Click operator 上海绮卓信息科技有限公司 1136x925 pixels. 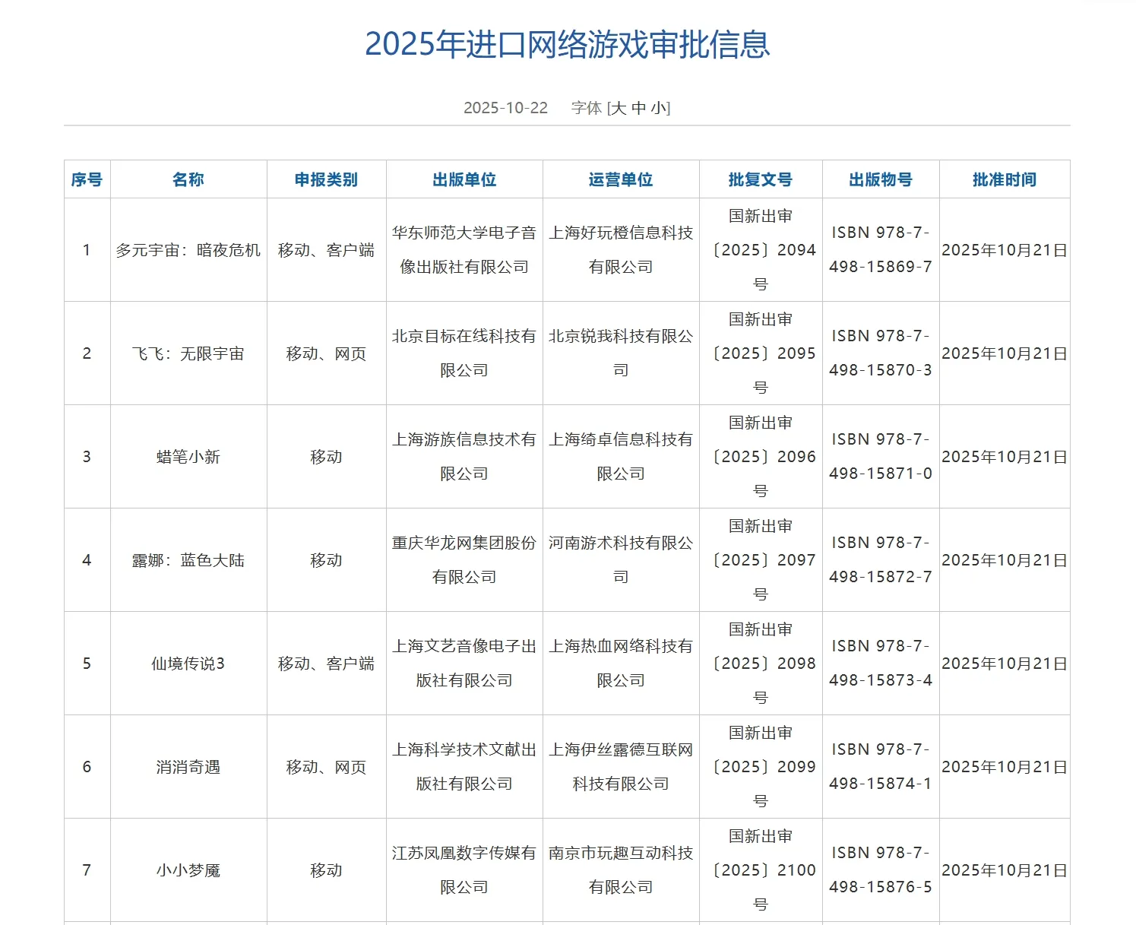(621, 457)
